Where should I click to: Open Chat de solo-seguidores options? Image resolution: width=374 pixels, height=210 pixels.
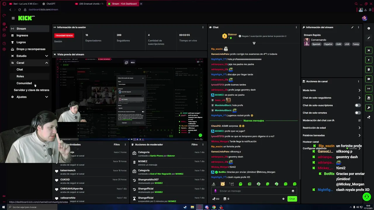331,98
